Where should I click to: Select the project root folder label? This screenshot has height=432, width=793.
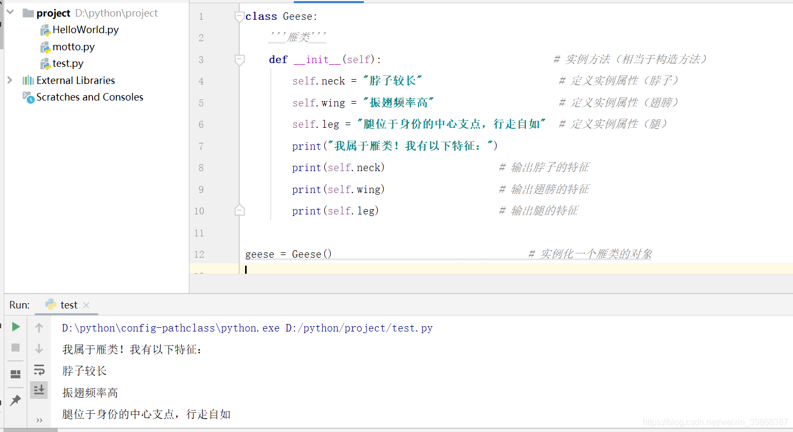[54, 13]
